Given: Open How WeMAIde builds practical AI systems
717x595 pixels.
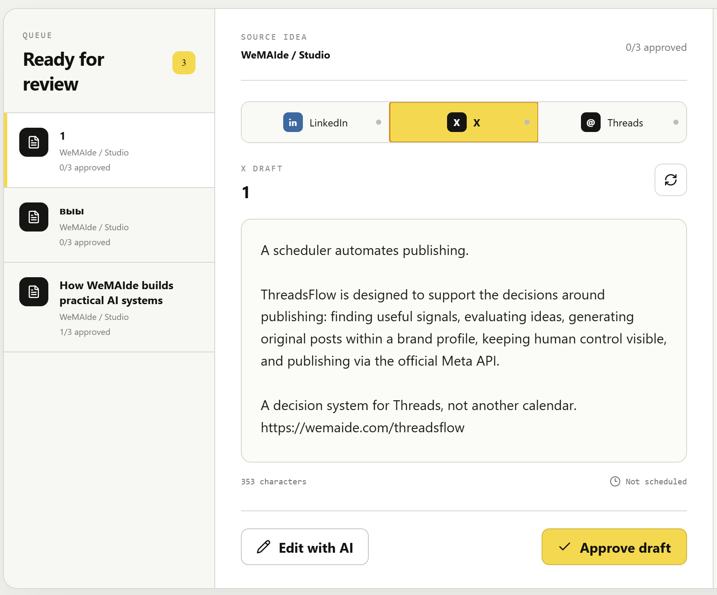Looking at the screenshot, I should (x=109, y=307).
